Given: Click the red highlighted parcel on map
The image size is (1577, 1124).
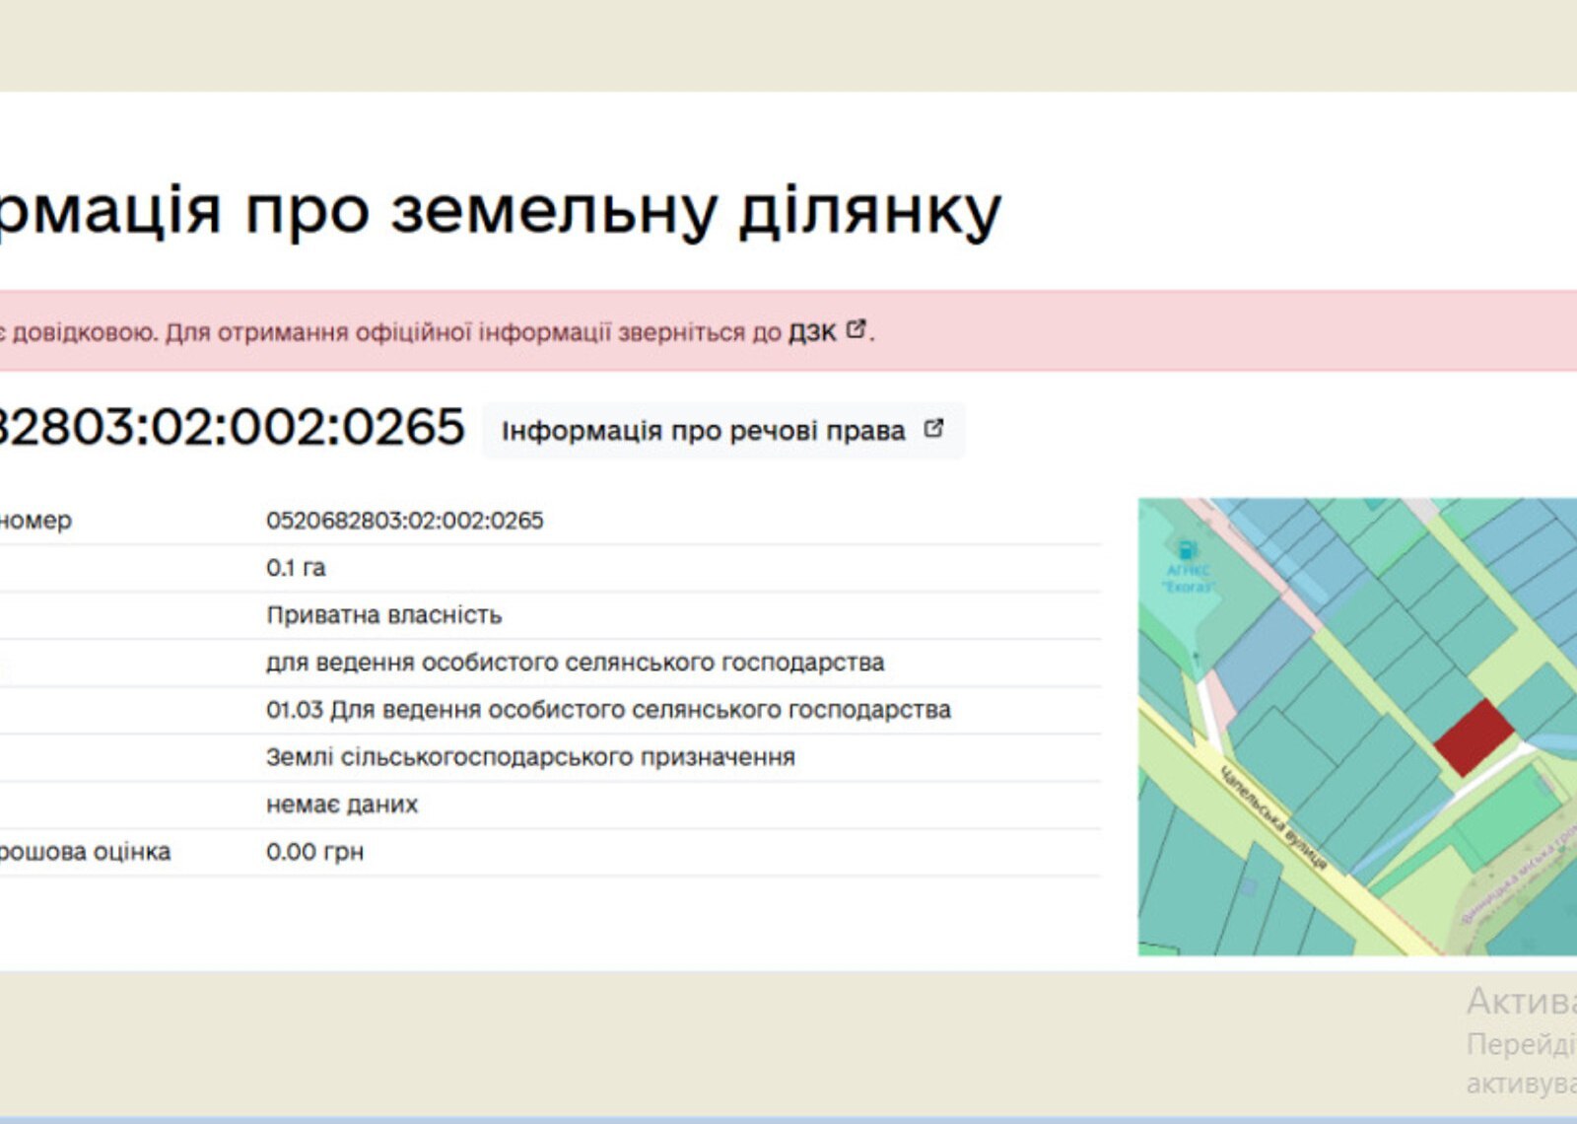Looking at the screenshot, I should point(1473,737).
